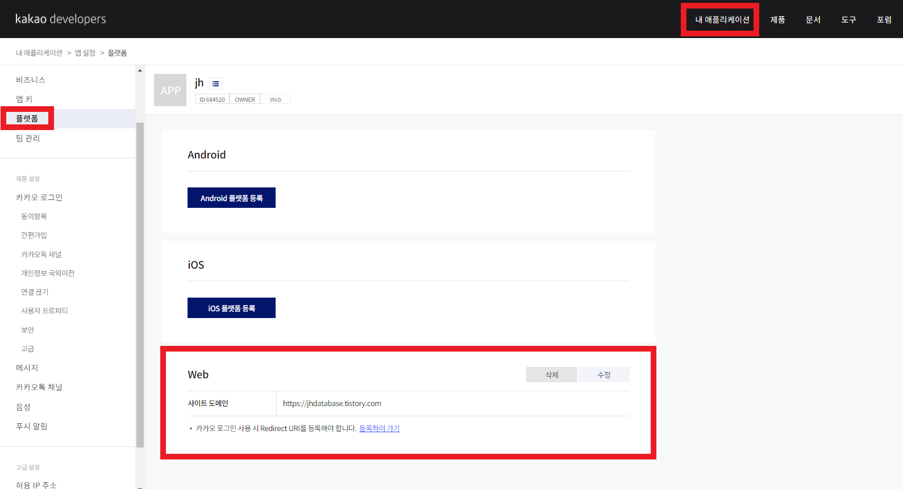The height and width of the screenshot is (489, 903).
Task: Open the 제품 menu item
Action: pos(777,19)
